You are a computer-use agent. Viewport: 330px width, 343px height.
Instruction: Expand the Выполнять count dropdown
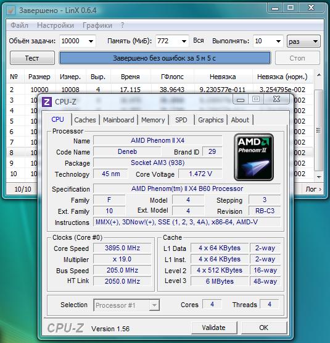coord(278,41)
